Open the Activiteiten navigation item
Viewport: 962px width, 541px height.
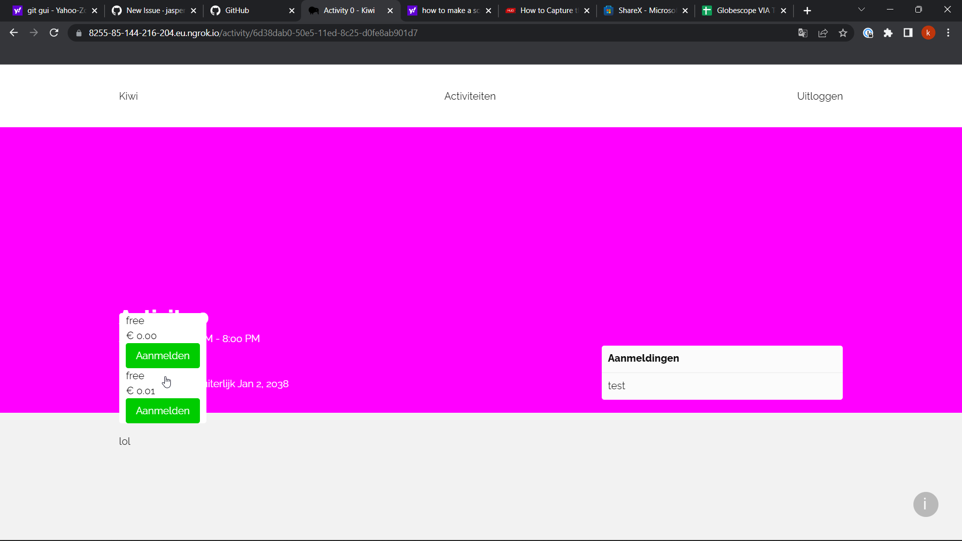coord(469,96)
